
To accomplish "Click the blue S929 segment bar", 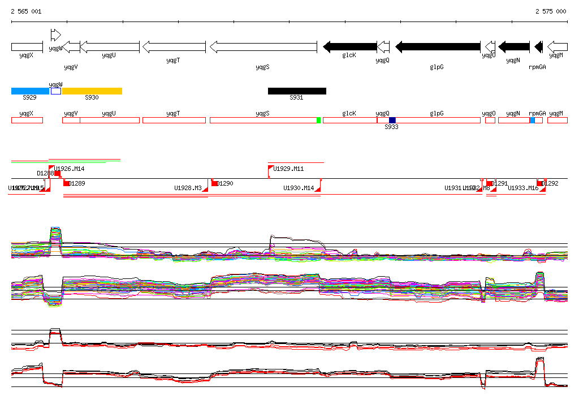I will 30,91.
